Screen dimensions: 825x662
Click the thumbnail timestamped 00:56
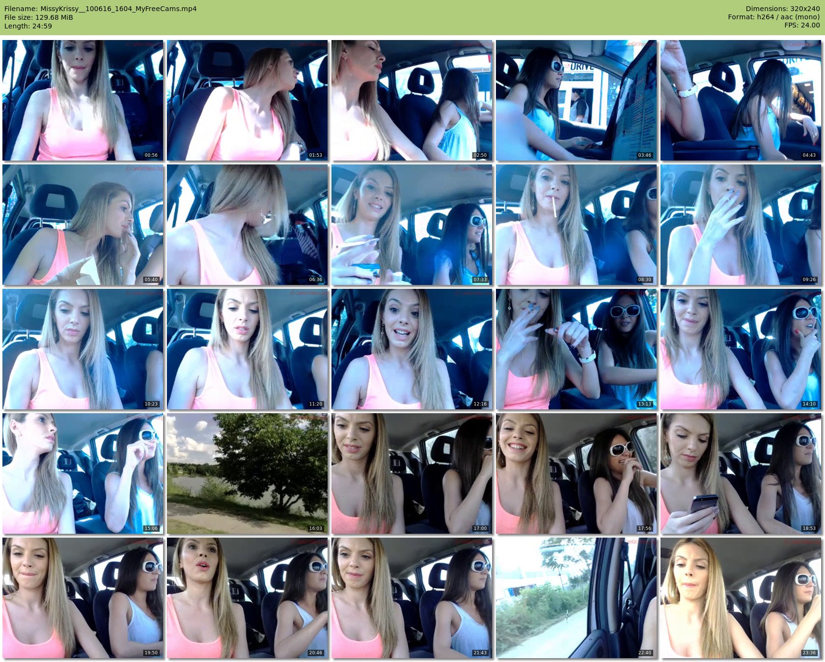[83, 100]
